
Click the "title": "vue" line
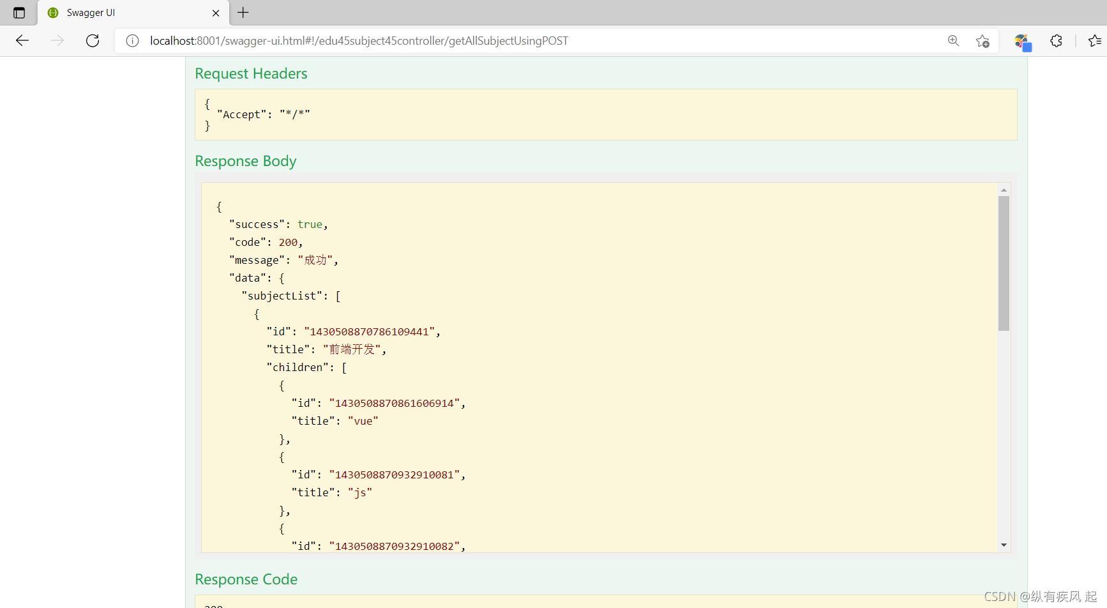coord(335,421)
